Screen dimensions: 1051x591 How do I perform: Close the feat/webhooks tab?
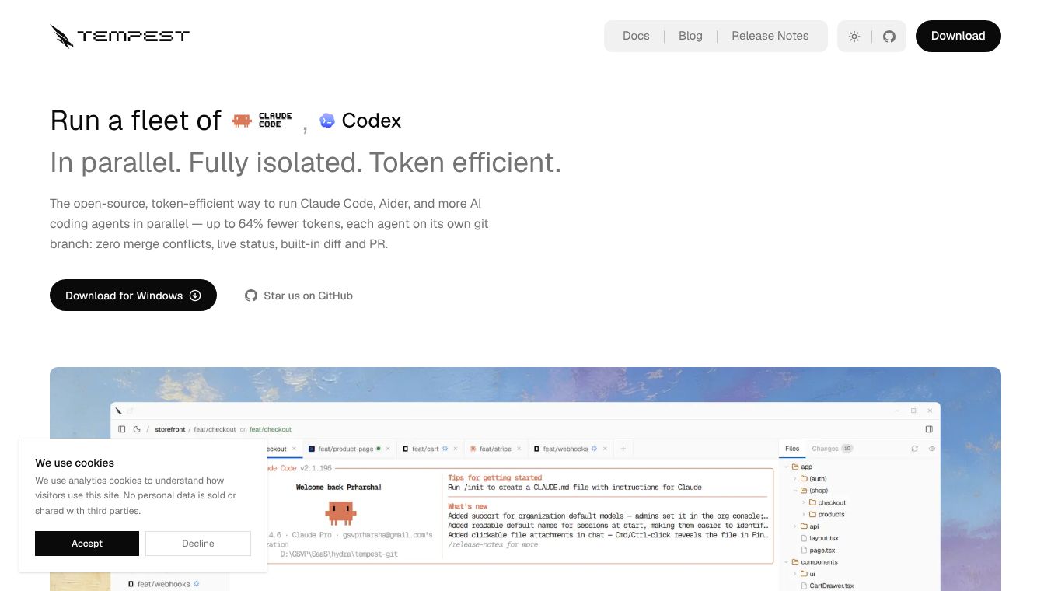click(605, 449)
